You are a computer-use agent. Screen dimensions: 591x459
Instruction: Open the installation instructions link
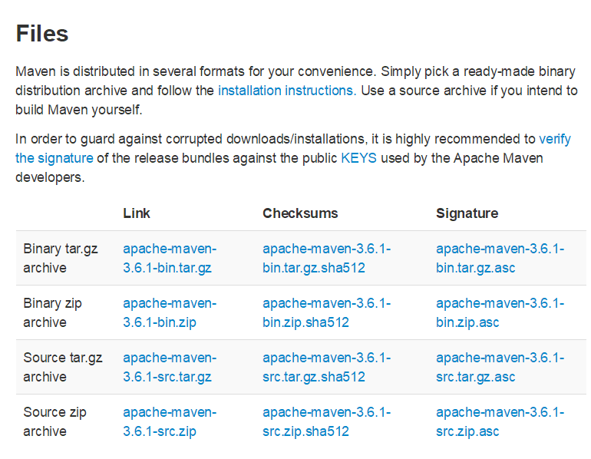click(x=286, y=91)
